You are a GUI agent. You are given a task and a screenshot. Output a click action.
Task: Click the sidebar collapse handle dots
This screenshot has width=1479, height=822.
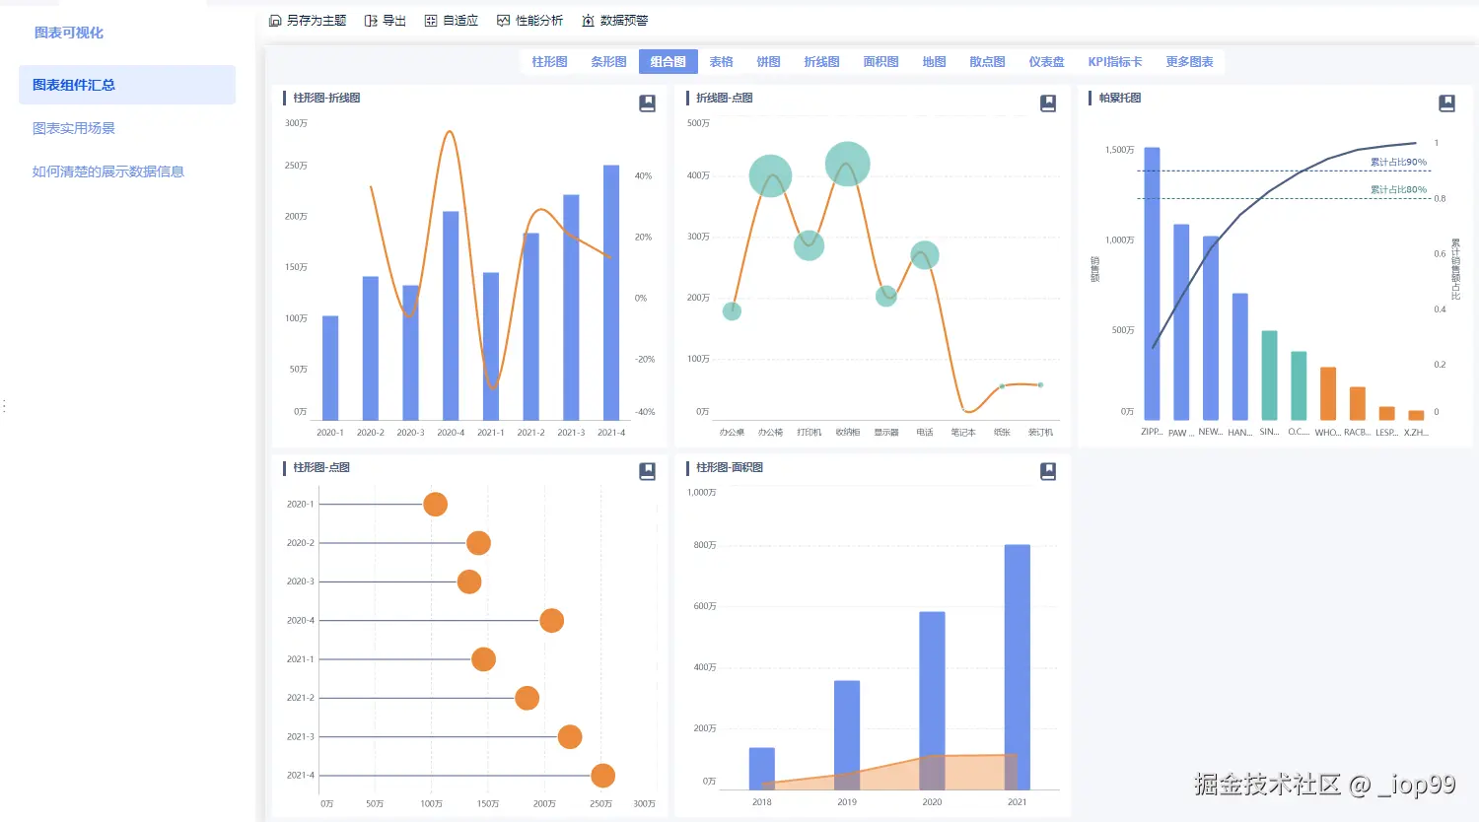click(x=5, y=406)
